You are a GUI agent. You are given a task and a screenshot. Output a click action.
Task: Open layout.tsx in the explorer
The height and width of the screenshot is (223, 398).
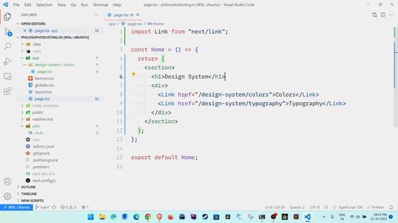click(43, 92)
